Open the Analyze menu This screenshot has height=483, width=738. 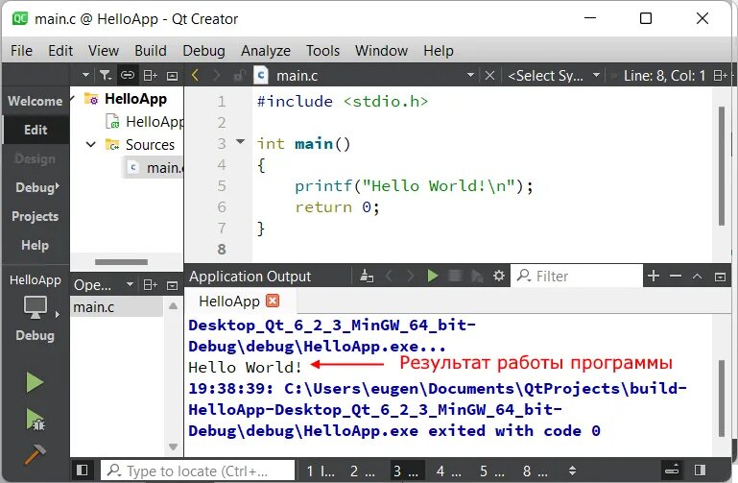point(266,50)
